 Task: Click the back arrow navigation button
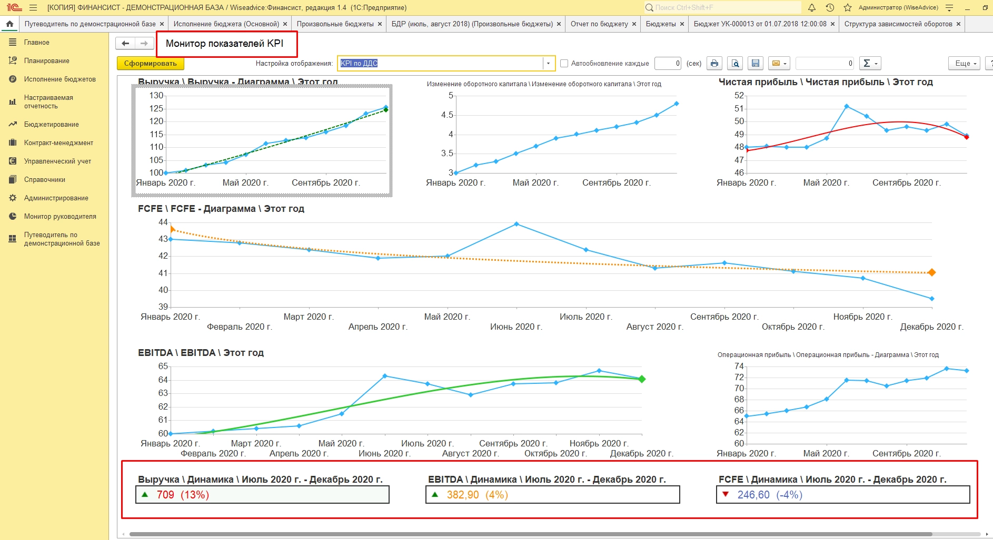(125, 44)
